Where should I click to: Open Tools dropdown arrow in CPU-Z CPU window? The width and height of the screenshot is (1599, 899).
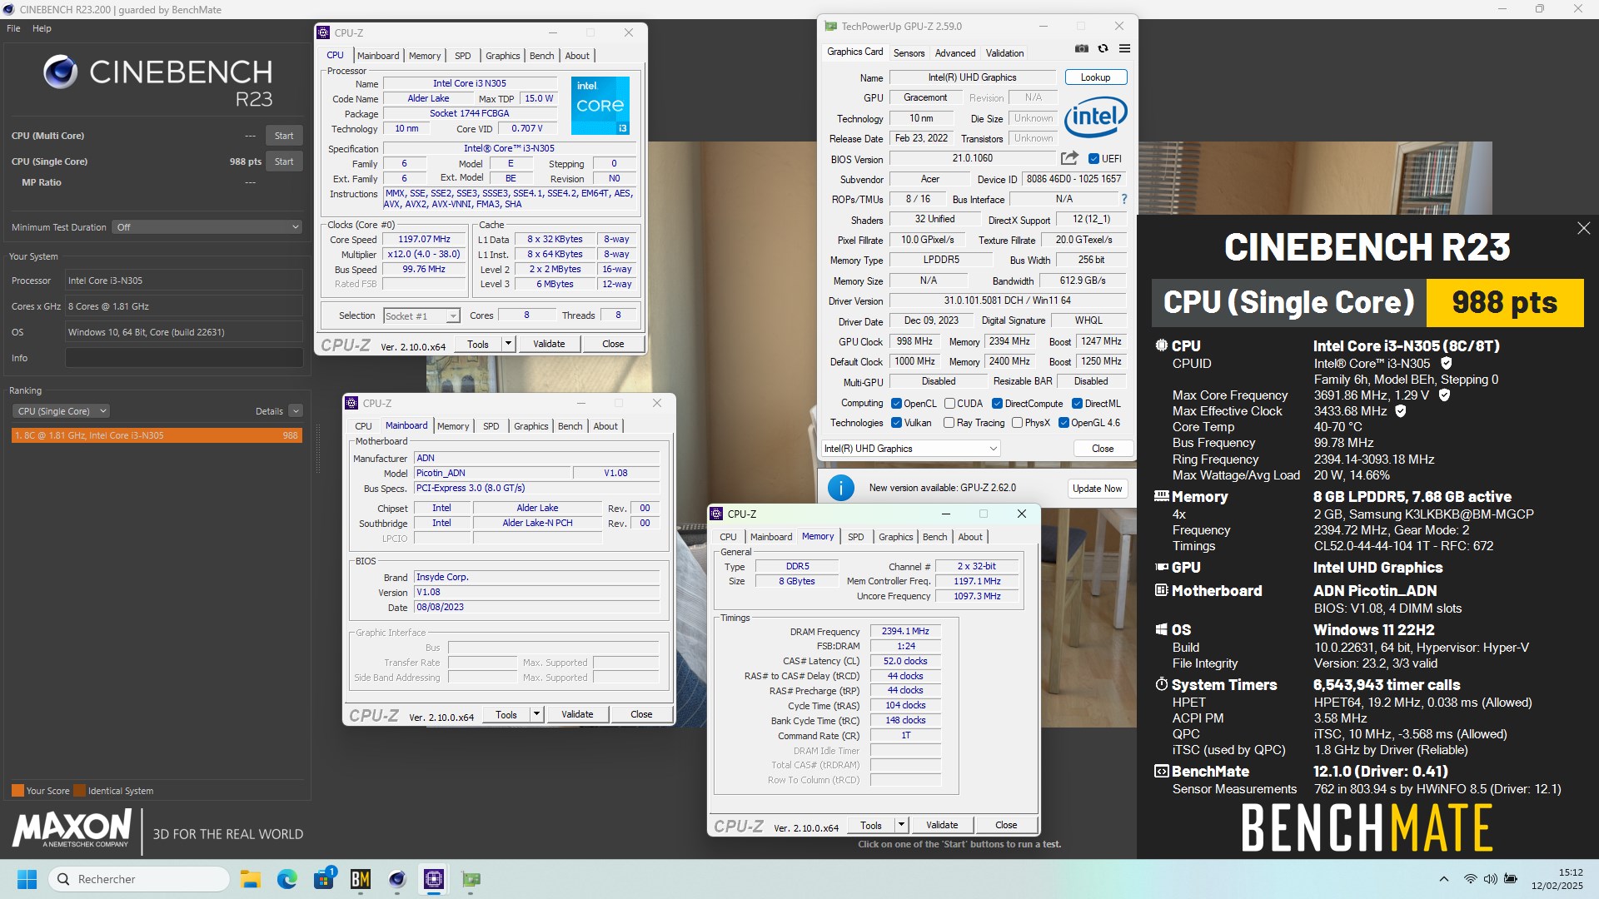(508, 344)
